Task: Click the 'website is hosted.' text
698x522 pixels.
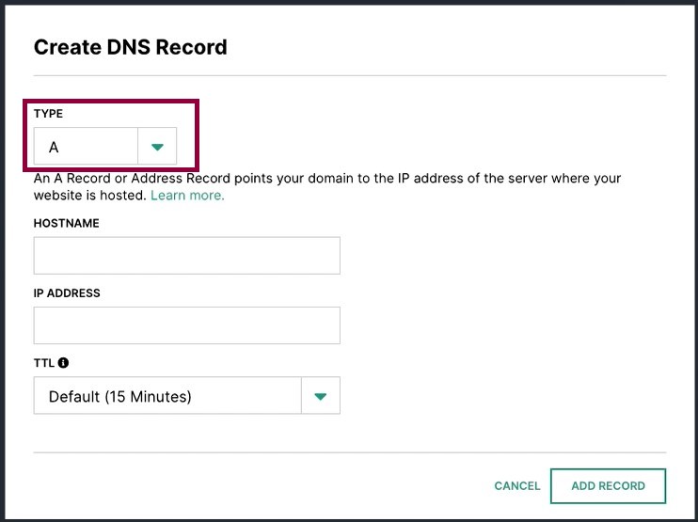Action: (90, 196)
